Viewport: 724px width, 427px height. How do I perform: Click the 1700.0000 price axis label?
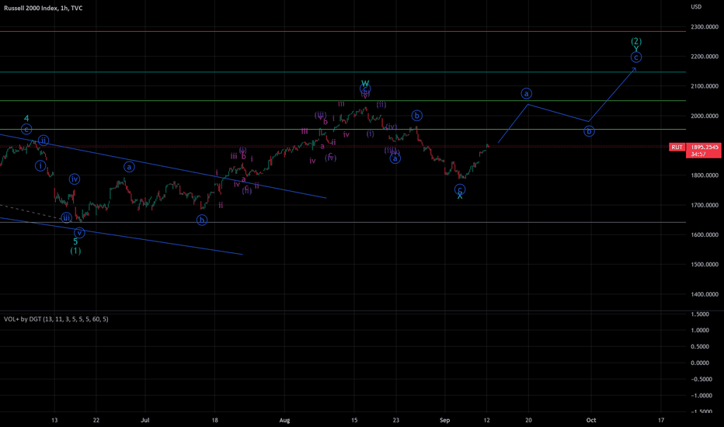704,205
